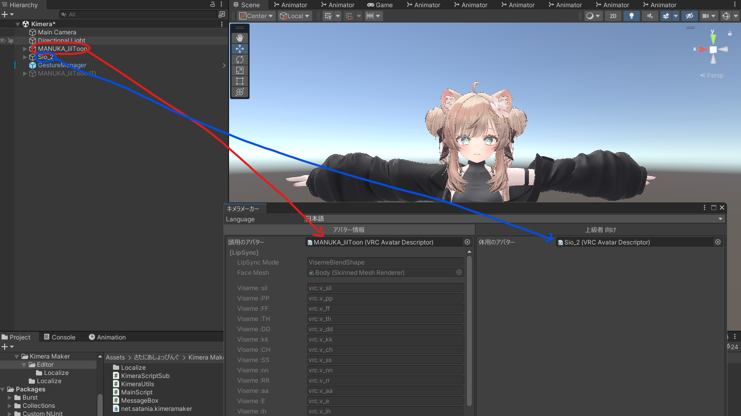This screenshot has width=741, height=416.
Task: Open the Local handle rotation dropdown
Action: point(295,16)
